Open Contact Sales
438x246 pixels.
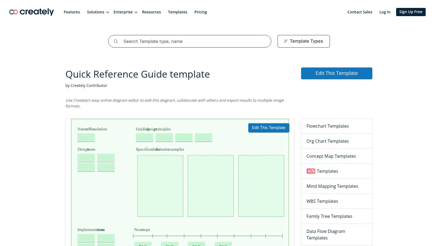click(360, 12)
